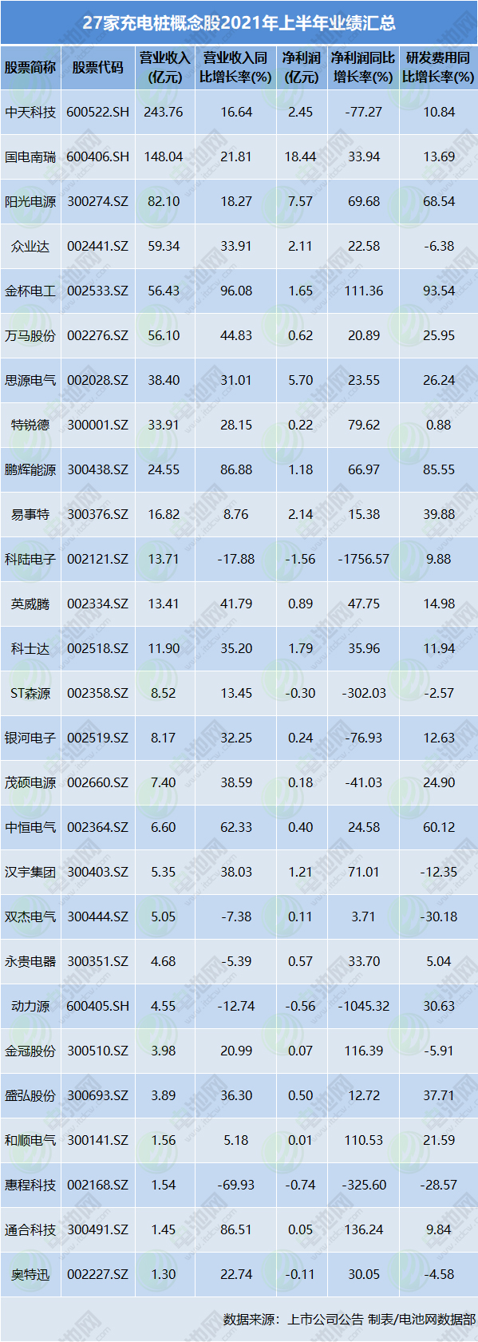Viewport: 478px width, 1342px height.
Task: Click the stock code 600406.SH
Action: point(97,156)
